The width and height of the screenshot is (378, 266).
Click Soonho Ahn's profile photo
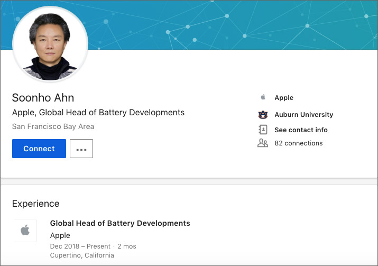pyautogui.click(x=50, y=44)
